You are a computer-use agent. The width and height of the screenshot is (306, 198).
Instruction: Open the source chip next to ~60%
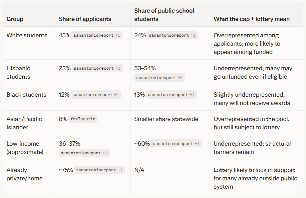(x=176, y=144)
